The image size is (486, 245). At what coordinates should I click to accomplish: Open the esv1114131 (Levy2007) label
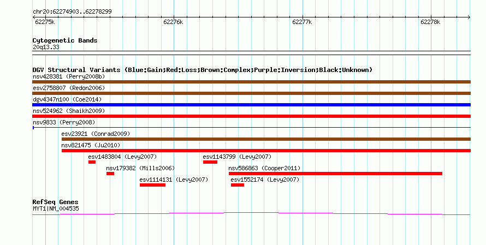[174, 180]
